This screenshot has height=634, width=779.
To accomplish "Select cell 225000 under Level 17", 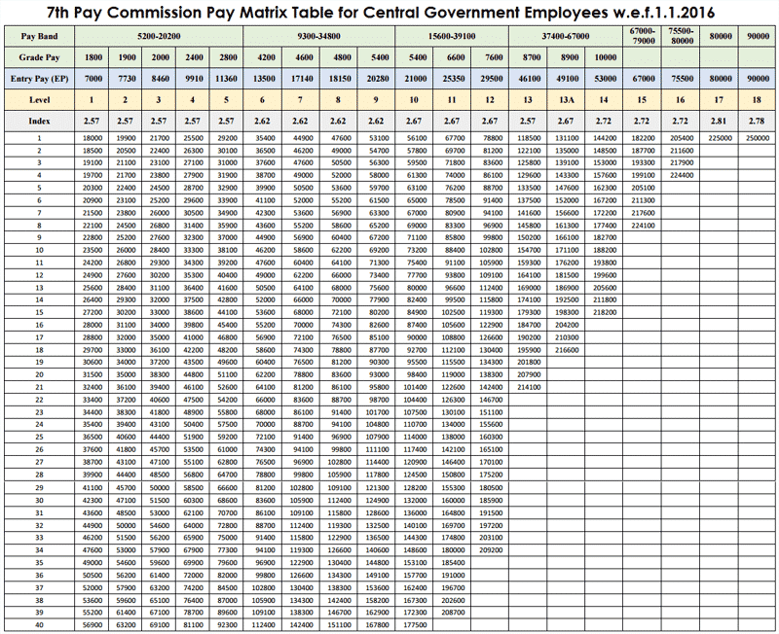I will click(720, 138).
